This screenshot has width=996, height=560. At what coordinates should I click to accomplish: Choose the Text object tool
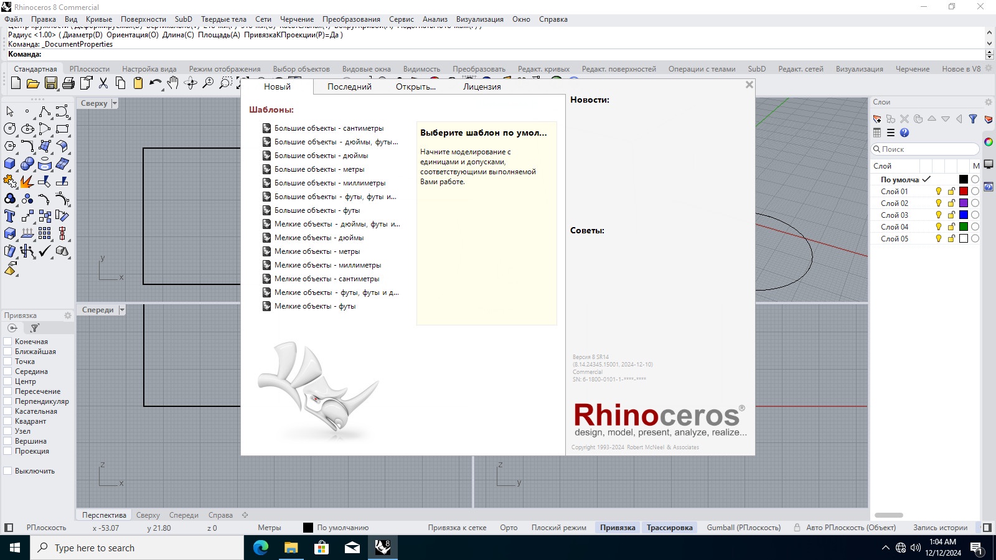tap(10, 217)
